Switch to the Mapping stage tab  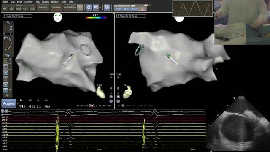43,7
